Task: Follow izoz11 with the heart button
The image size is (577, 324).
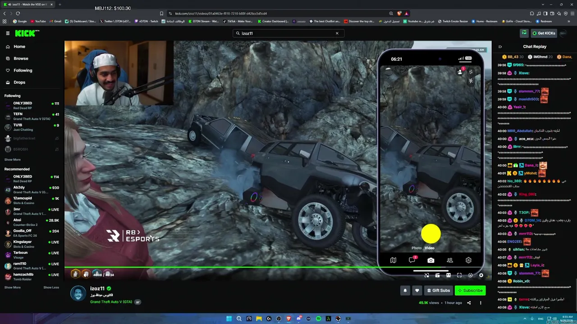Action: (417, 291)
